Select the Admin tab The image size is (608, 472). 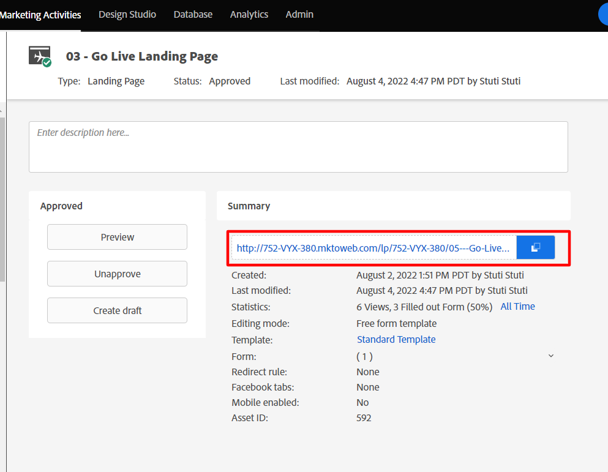pyautogui.click(x=299, y=14)
